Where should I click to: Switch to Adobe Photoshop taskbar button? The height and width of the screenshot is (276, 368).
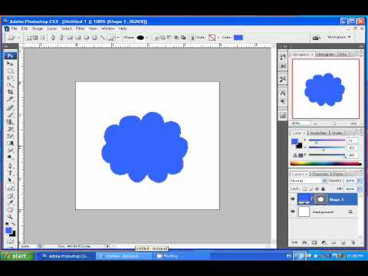click(66, 256)
